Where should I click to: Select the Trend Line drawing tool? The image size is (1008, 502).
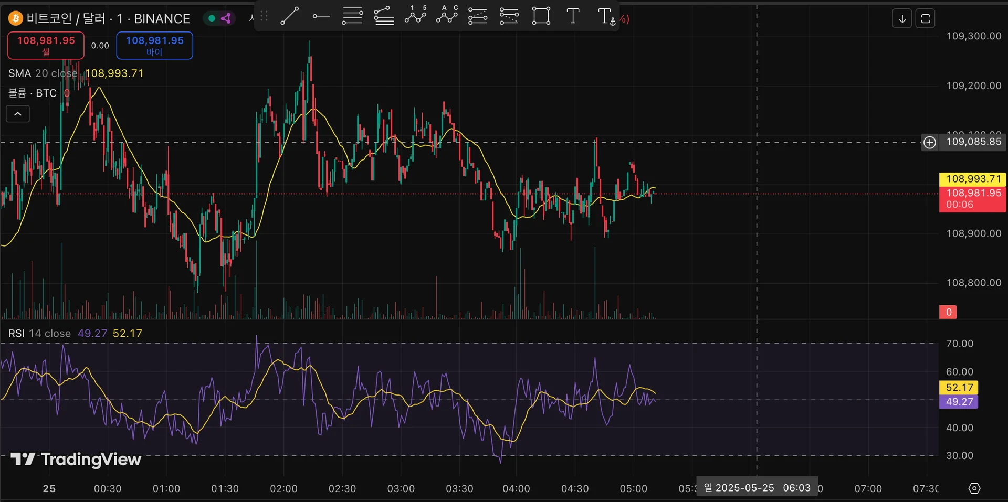click(289, 16)
